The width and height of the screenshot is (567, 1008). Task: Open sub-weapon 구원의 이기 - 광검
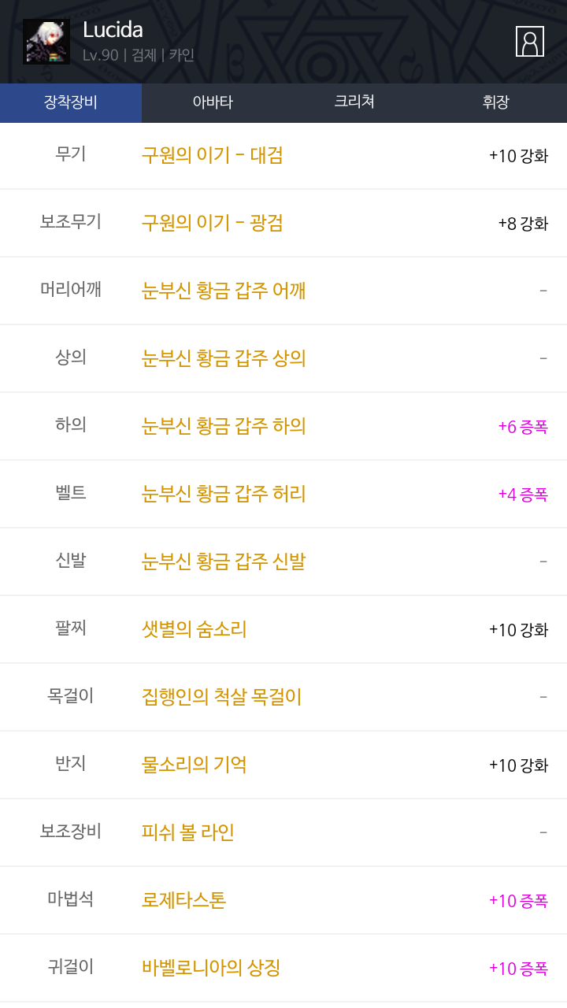[x=212, y=223]
